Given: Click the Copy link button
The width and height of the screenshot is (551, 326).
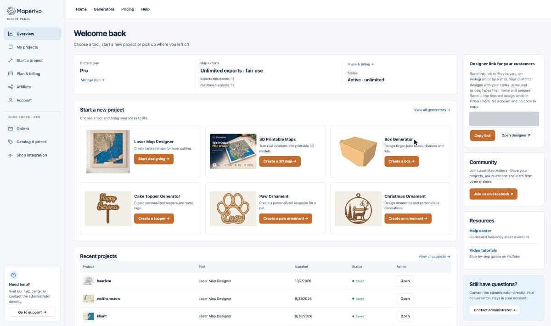Looking at the screenshot, I should pyautogui.click(x=482, y=135).
